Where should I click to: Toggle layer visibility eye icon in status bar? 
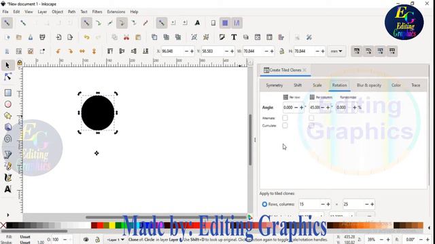[86, 239]
